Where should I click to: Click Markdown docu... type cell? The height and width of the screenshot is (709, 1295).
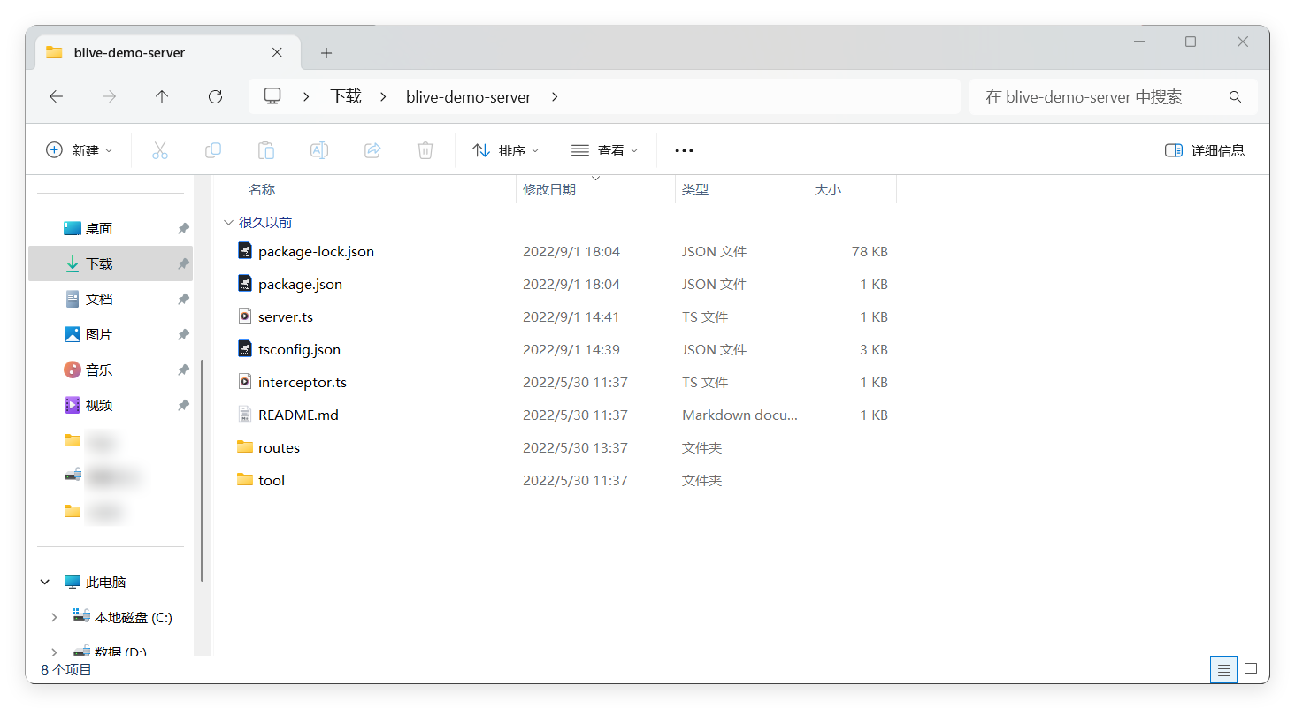click(x=739, y=415)
